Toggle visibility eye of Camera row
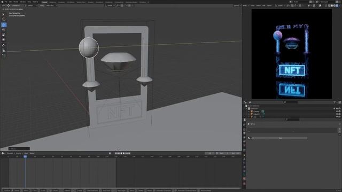This screenshot has width=342, height=192. pyautogui.click(x=337, y=111)
